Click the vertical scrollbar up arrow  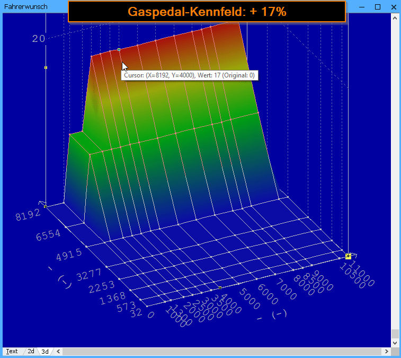(395, 17)
